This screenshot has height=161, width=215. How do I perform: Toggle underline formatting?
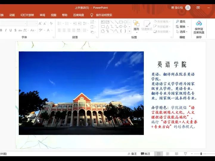pyautogui.click(x=10, y=30)
